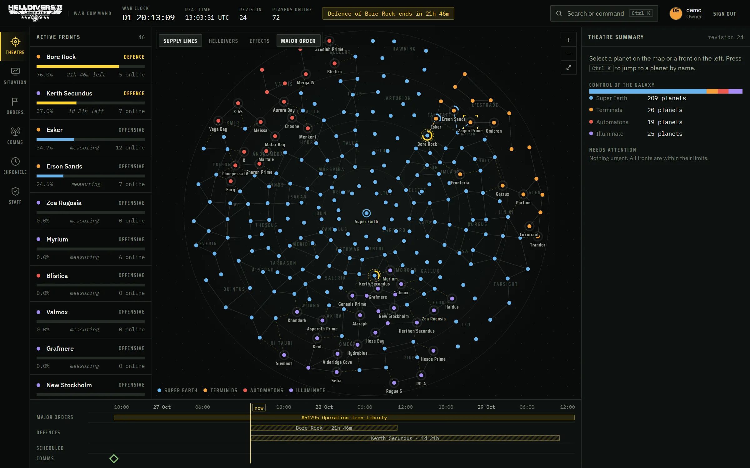Click the Helldivers Liberated logo

coord(35,13)
